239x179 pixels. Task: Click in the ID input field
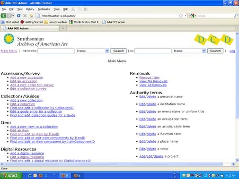tap(153, 51)
